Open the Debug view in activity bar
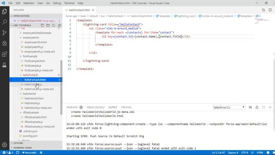This screenshot has height=155, width=275. pos(5,43)
